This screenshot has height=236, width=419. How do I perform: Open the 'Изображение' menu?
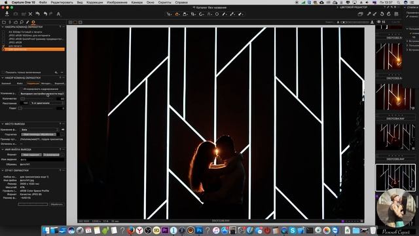pyautogui.click(x=117, y=2)
